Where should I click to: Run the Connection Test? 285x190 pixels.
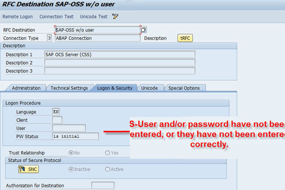tap(57, 17)
